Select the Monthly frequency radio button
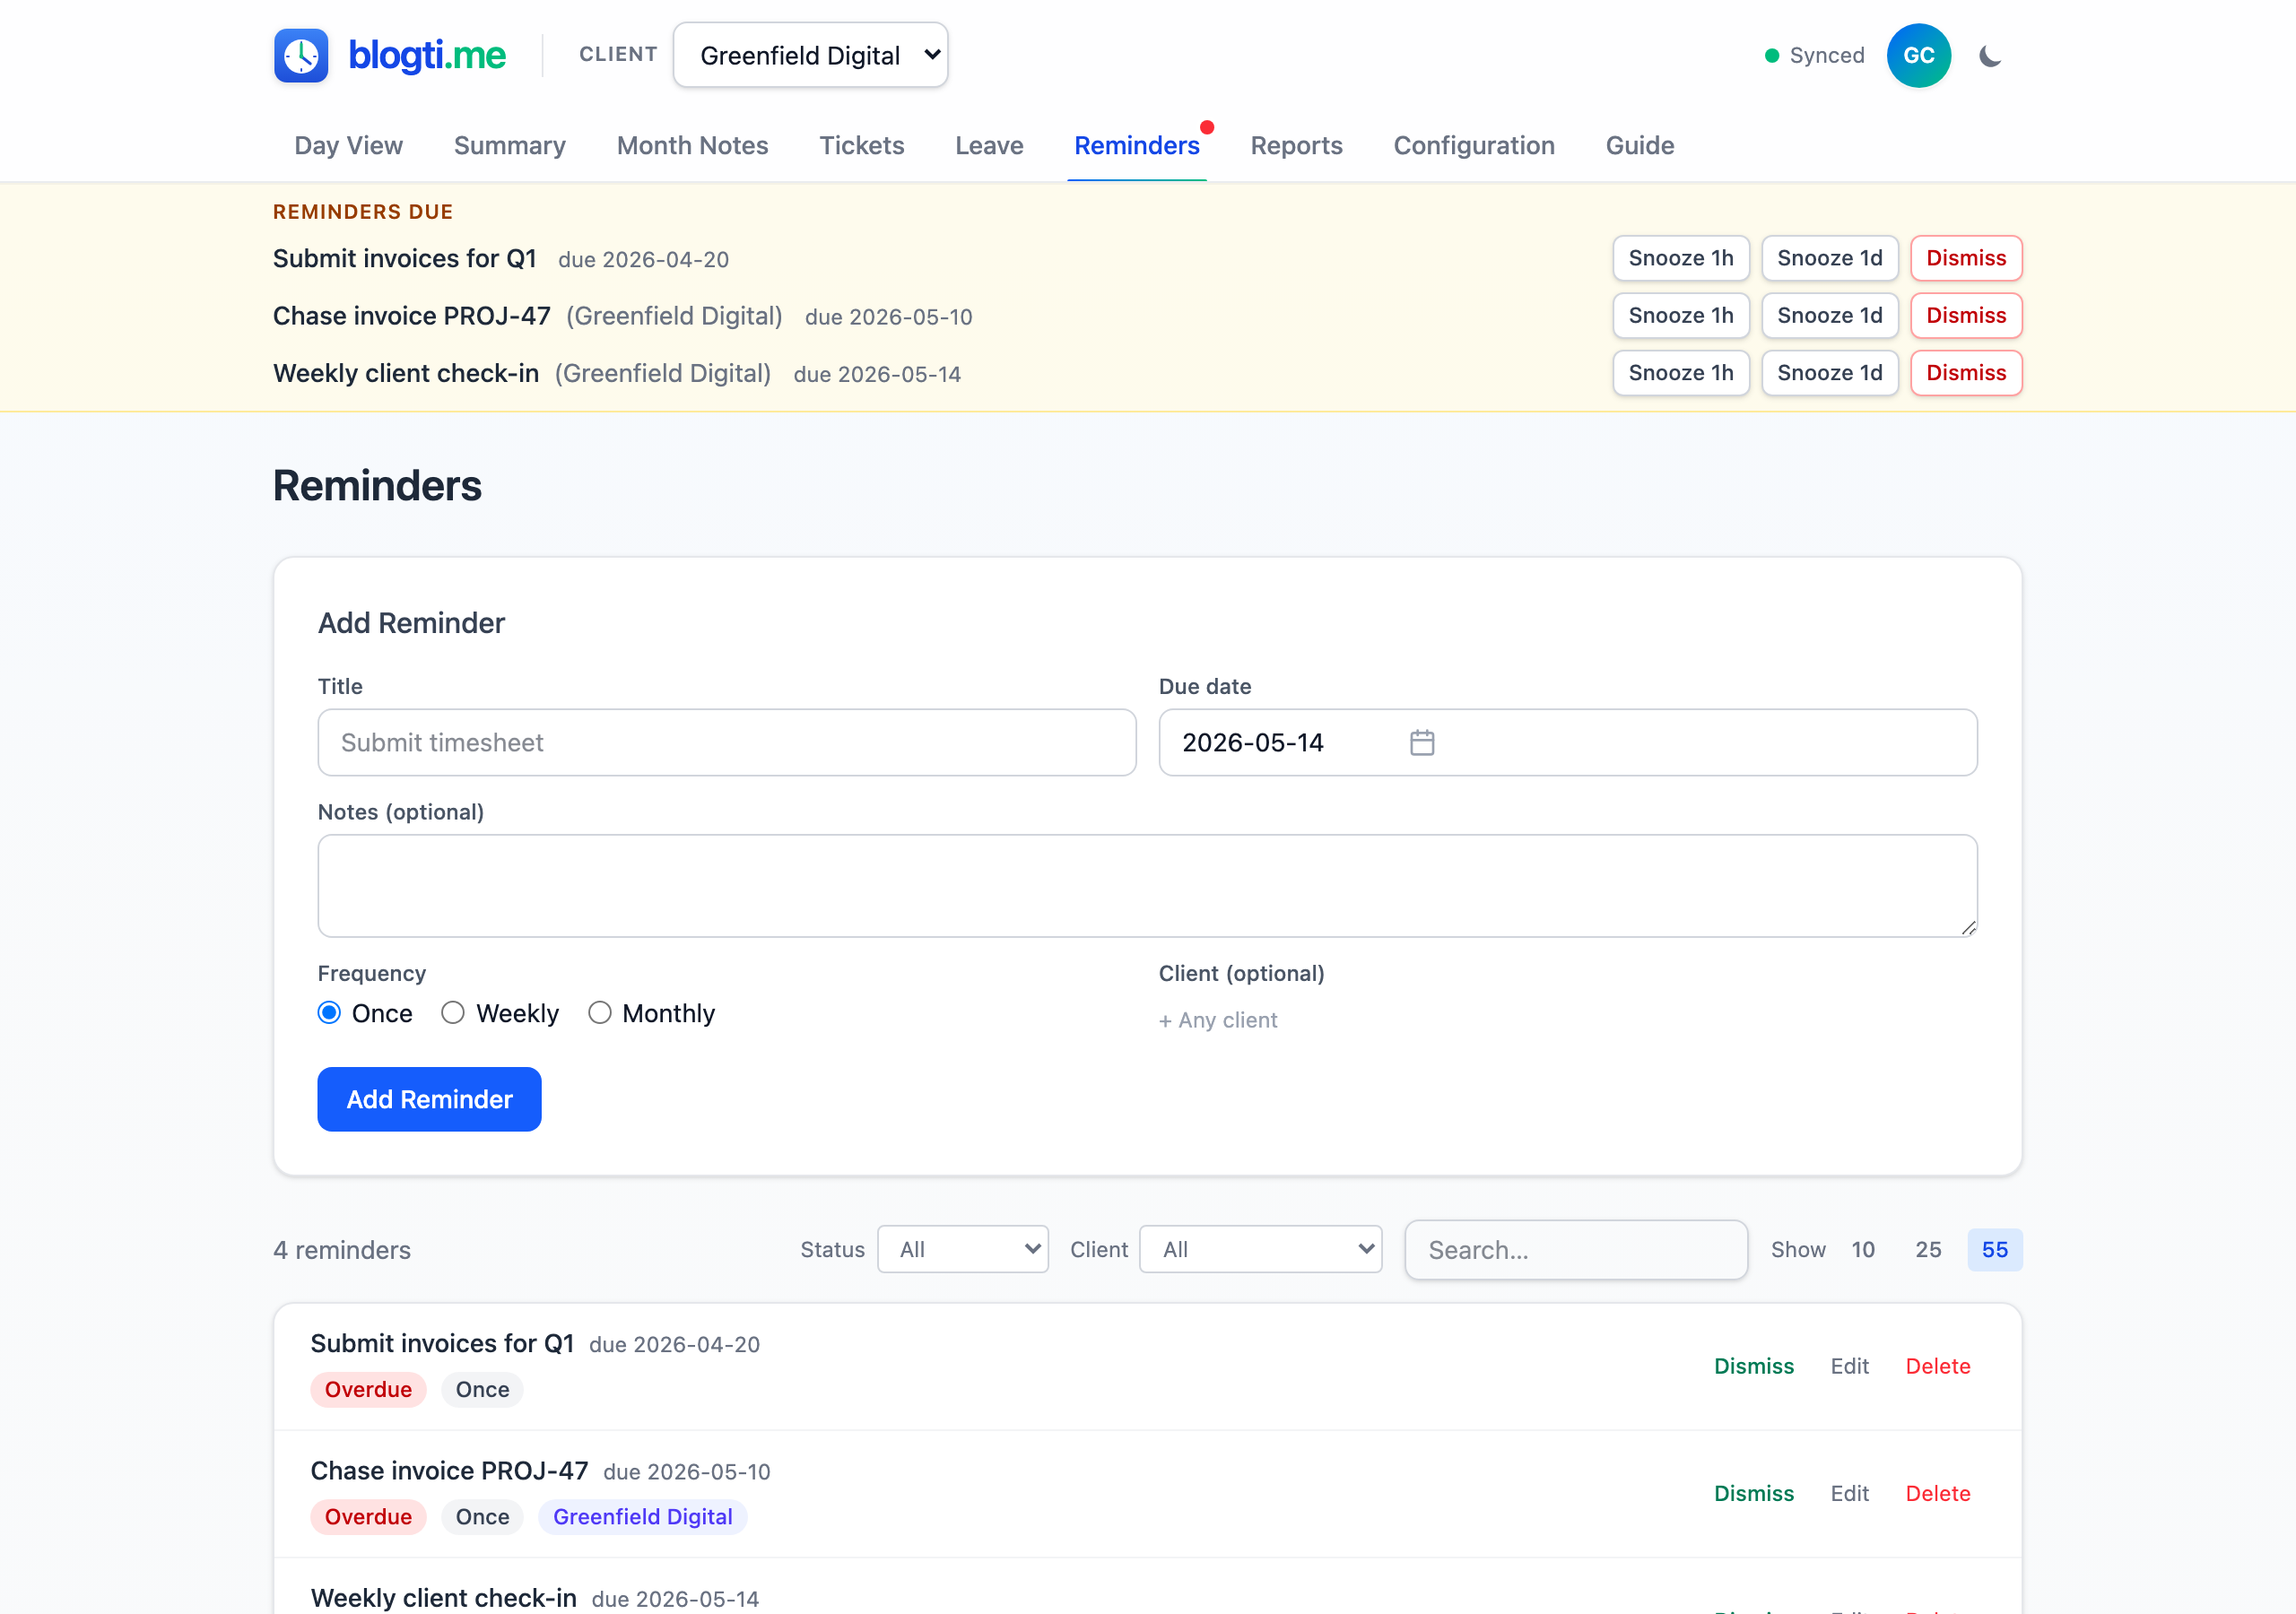This screenshot has height=1614, width=2296. pyautogui.click(x=600, y=1013)
